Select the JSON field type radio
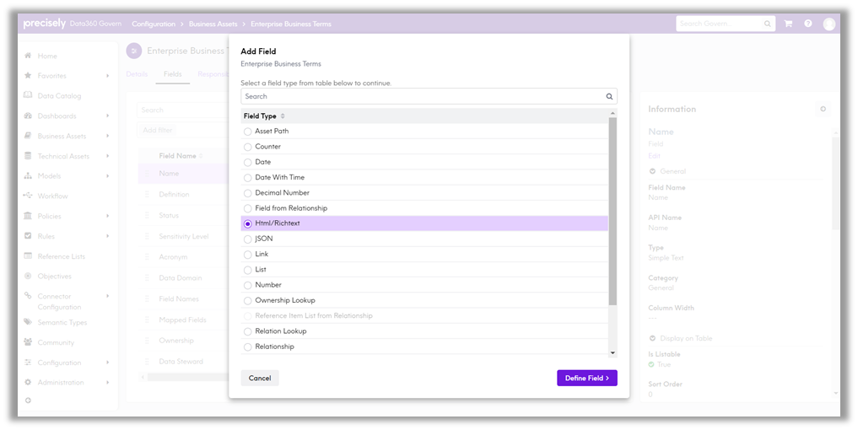The height and width of the screenshot is (430, 858). [x=247, y=239]
